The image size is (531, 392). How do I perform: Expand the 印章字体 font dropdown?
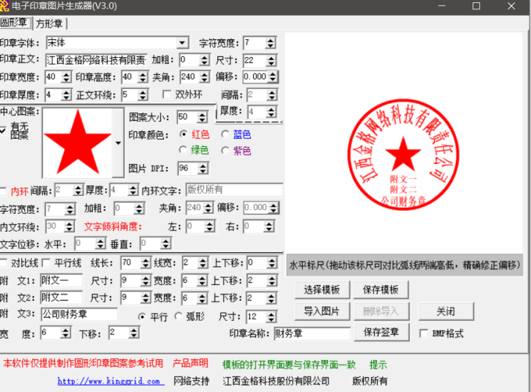(x=182, y=43)
